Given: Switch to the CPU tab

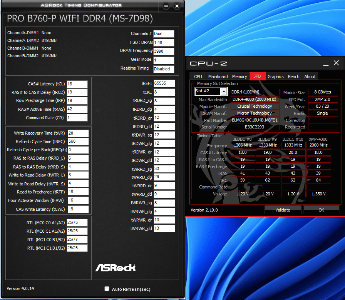Looking at the screenshot, I should [198, 77].
